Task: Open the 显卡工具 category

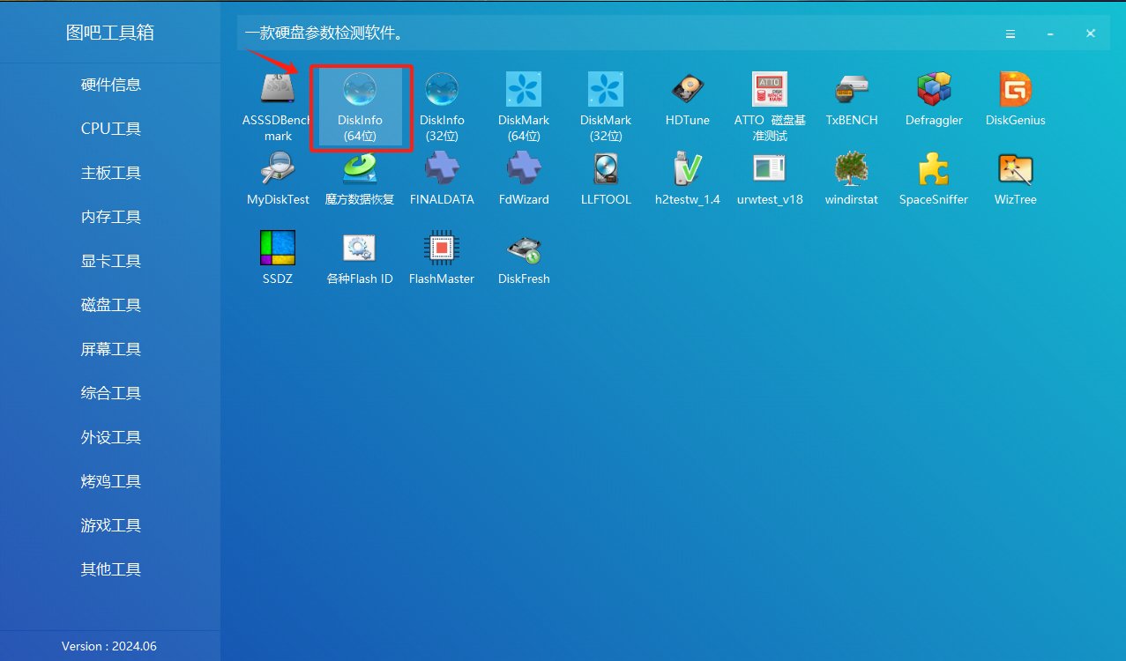Action: 110,261
